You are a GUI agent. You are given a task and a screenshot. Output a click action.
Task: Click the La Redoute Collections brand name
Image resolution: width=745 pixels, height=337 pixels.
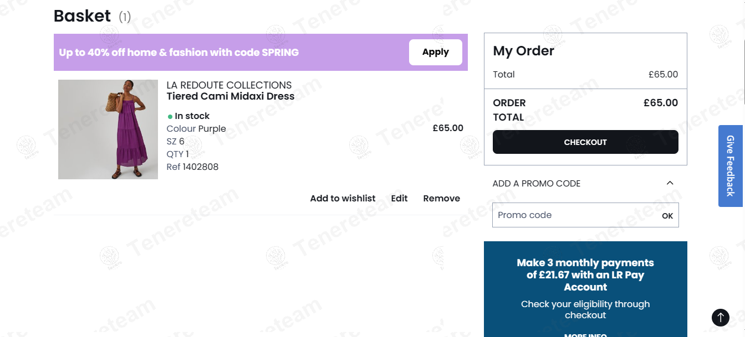click(x=229, y=85)
